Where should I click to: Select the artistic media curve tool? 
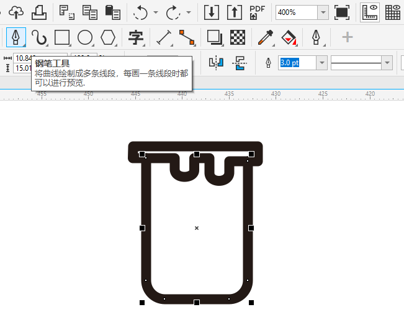[x=39, y=37]
